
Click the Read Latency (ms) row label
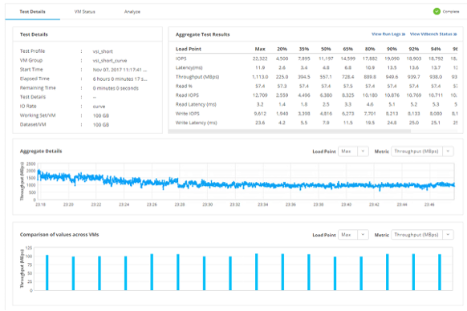pyautogui.click(x=196, y=104)
